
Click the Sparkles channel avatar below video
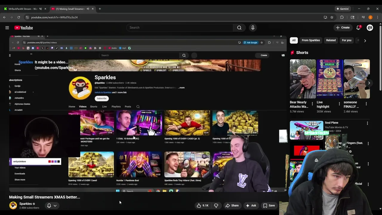coord(13,205)
